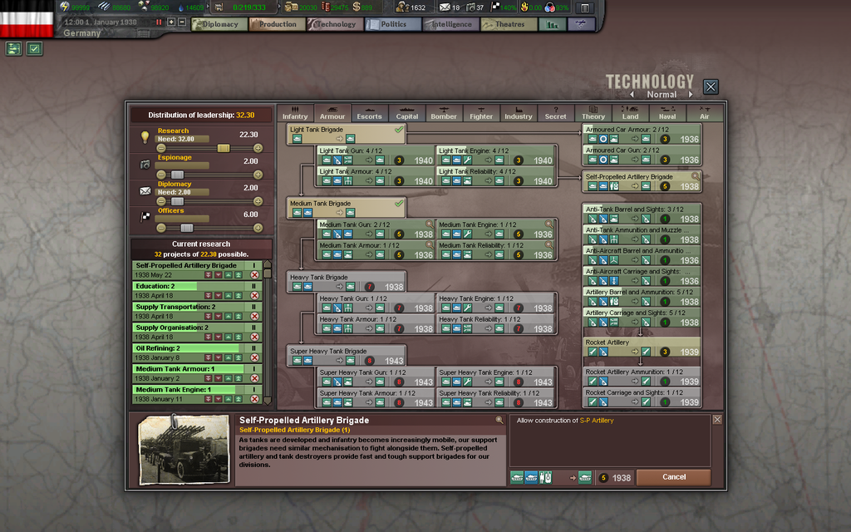The height and width of the screenshot is (532, 851).
Task: Click the Espionage camera icon
Action: coord(145,165)
